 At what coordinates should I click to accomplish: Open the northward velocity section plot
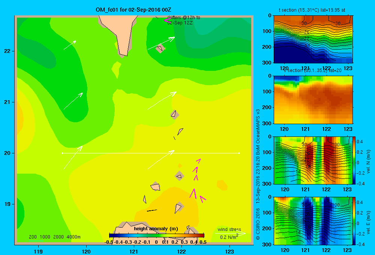click(x=313, y=160)
